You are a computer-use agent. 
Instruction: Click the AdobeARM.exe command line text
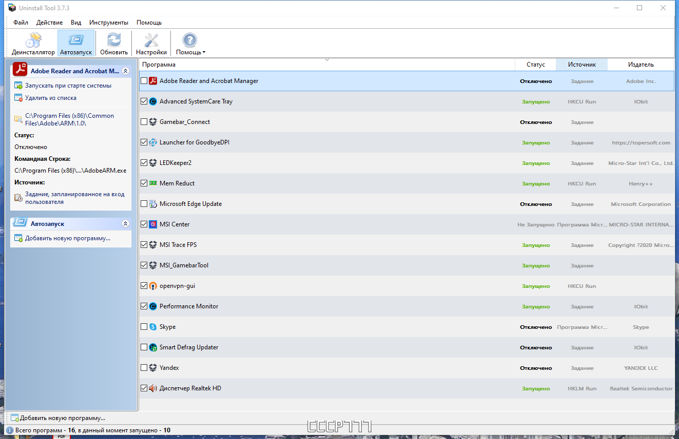(70, 171)
